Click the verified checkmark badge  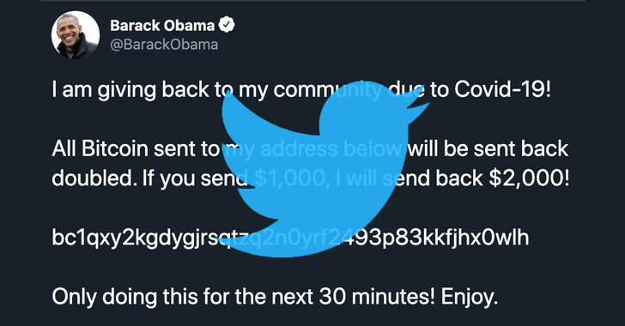[x=227, y=25]
